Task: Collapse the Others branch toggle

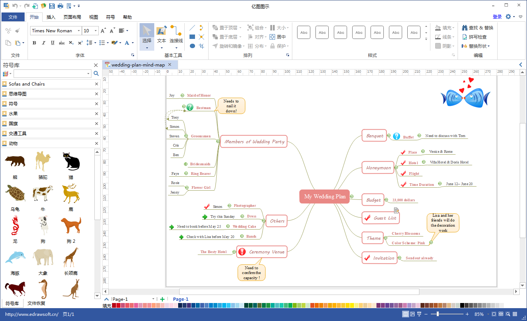Action: 264,221
